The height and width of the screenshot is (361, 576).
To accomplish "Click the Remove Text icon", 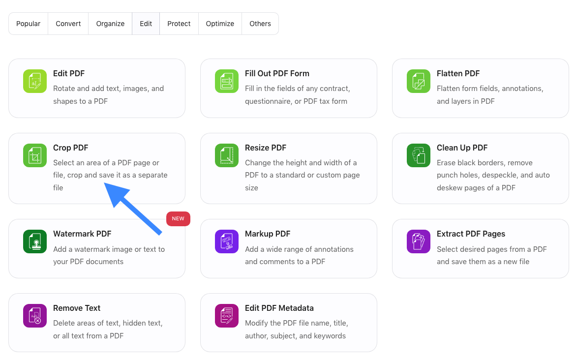I will point(35,316).
